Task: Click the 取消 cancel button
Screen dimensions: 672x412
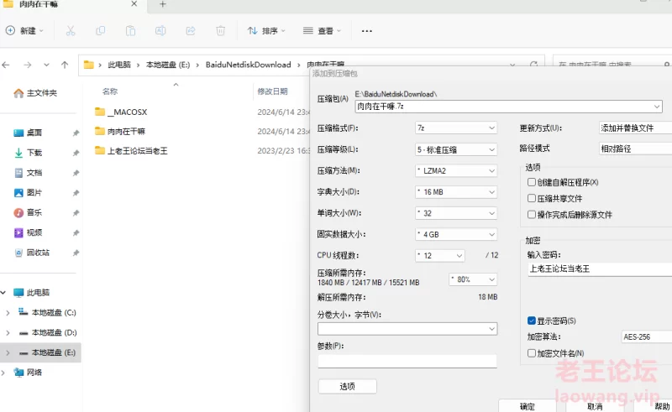Action: (595, 406)
